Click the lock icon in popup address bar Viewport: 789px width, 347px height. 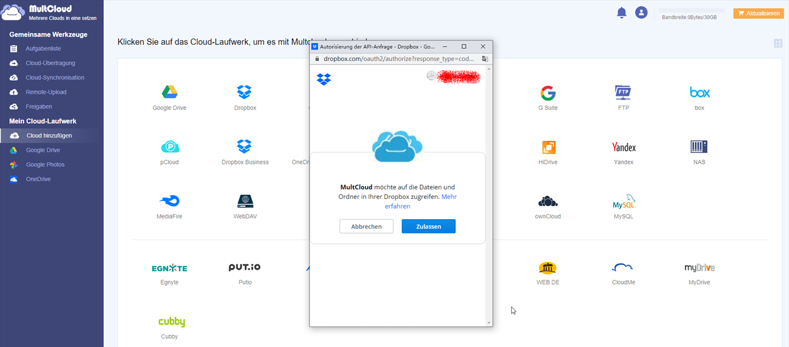click(316, 59)
